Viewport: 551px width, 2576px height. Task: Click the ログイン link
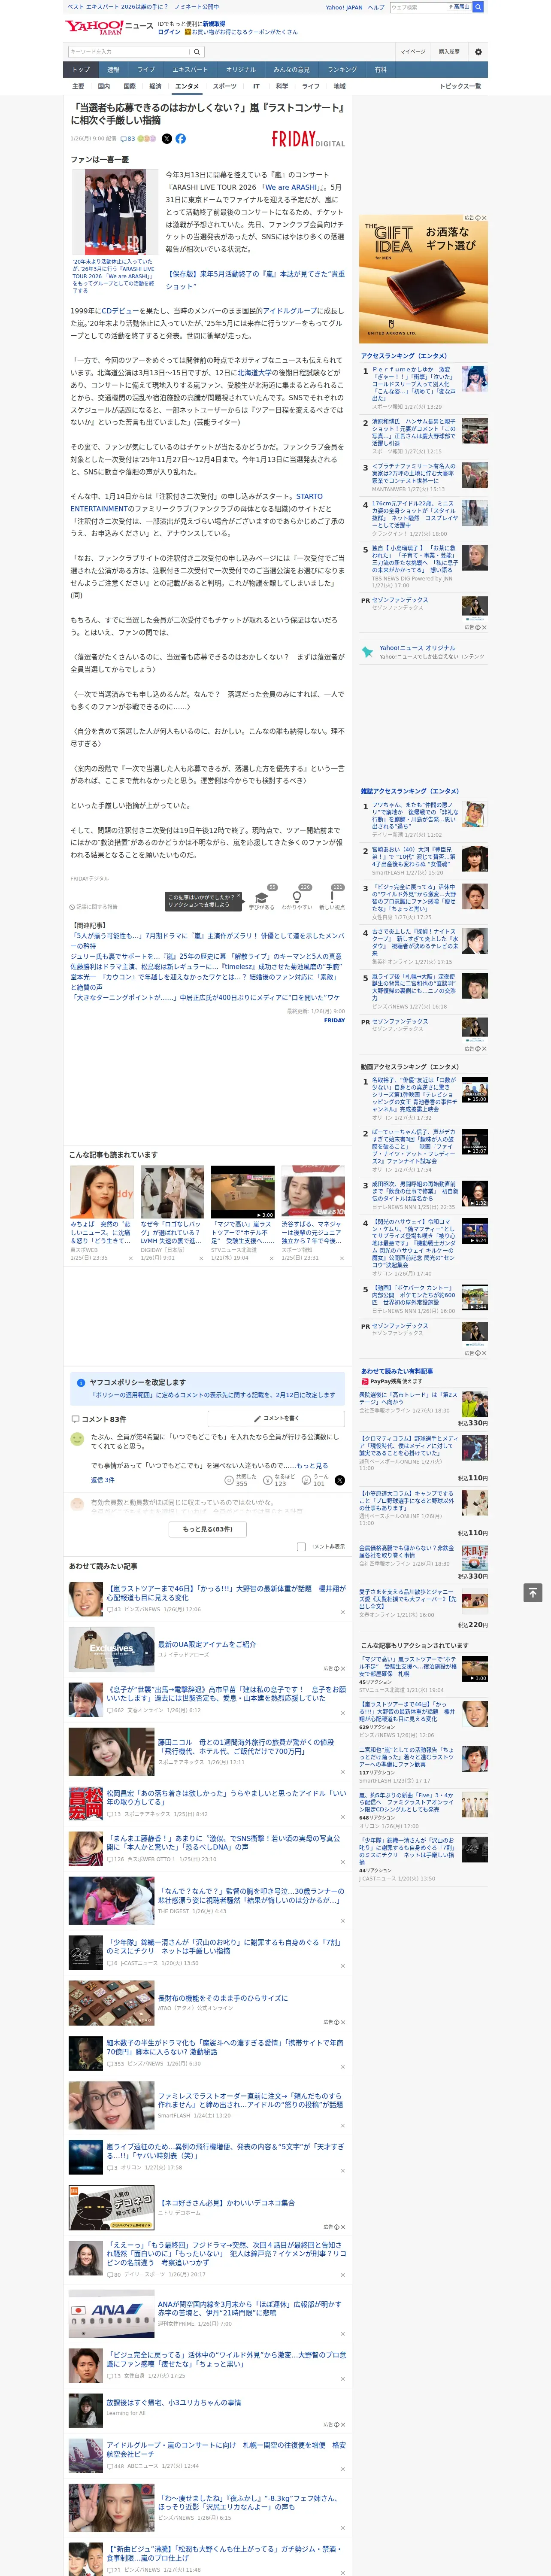coord(169,32)
